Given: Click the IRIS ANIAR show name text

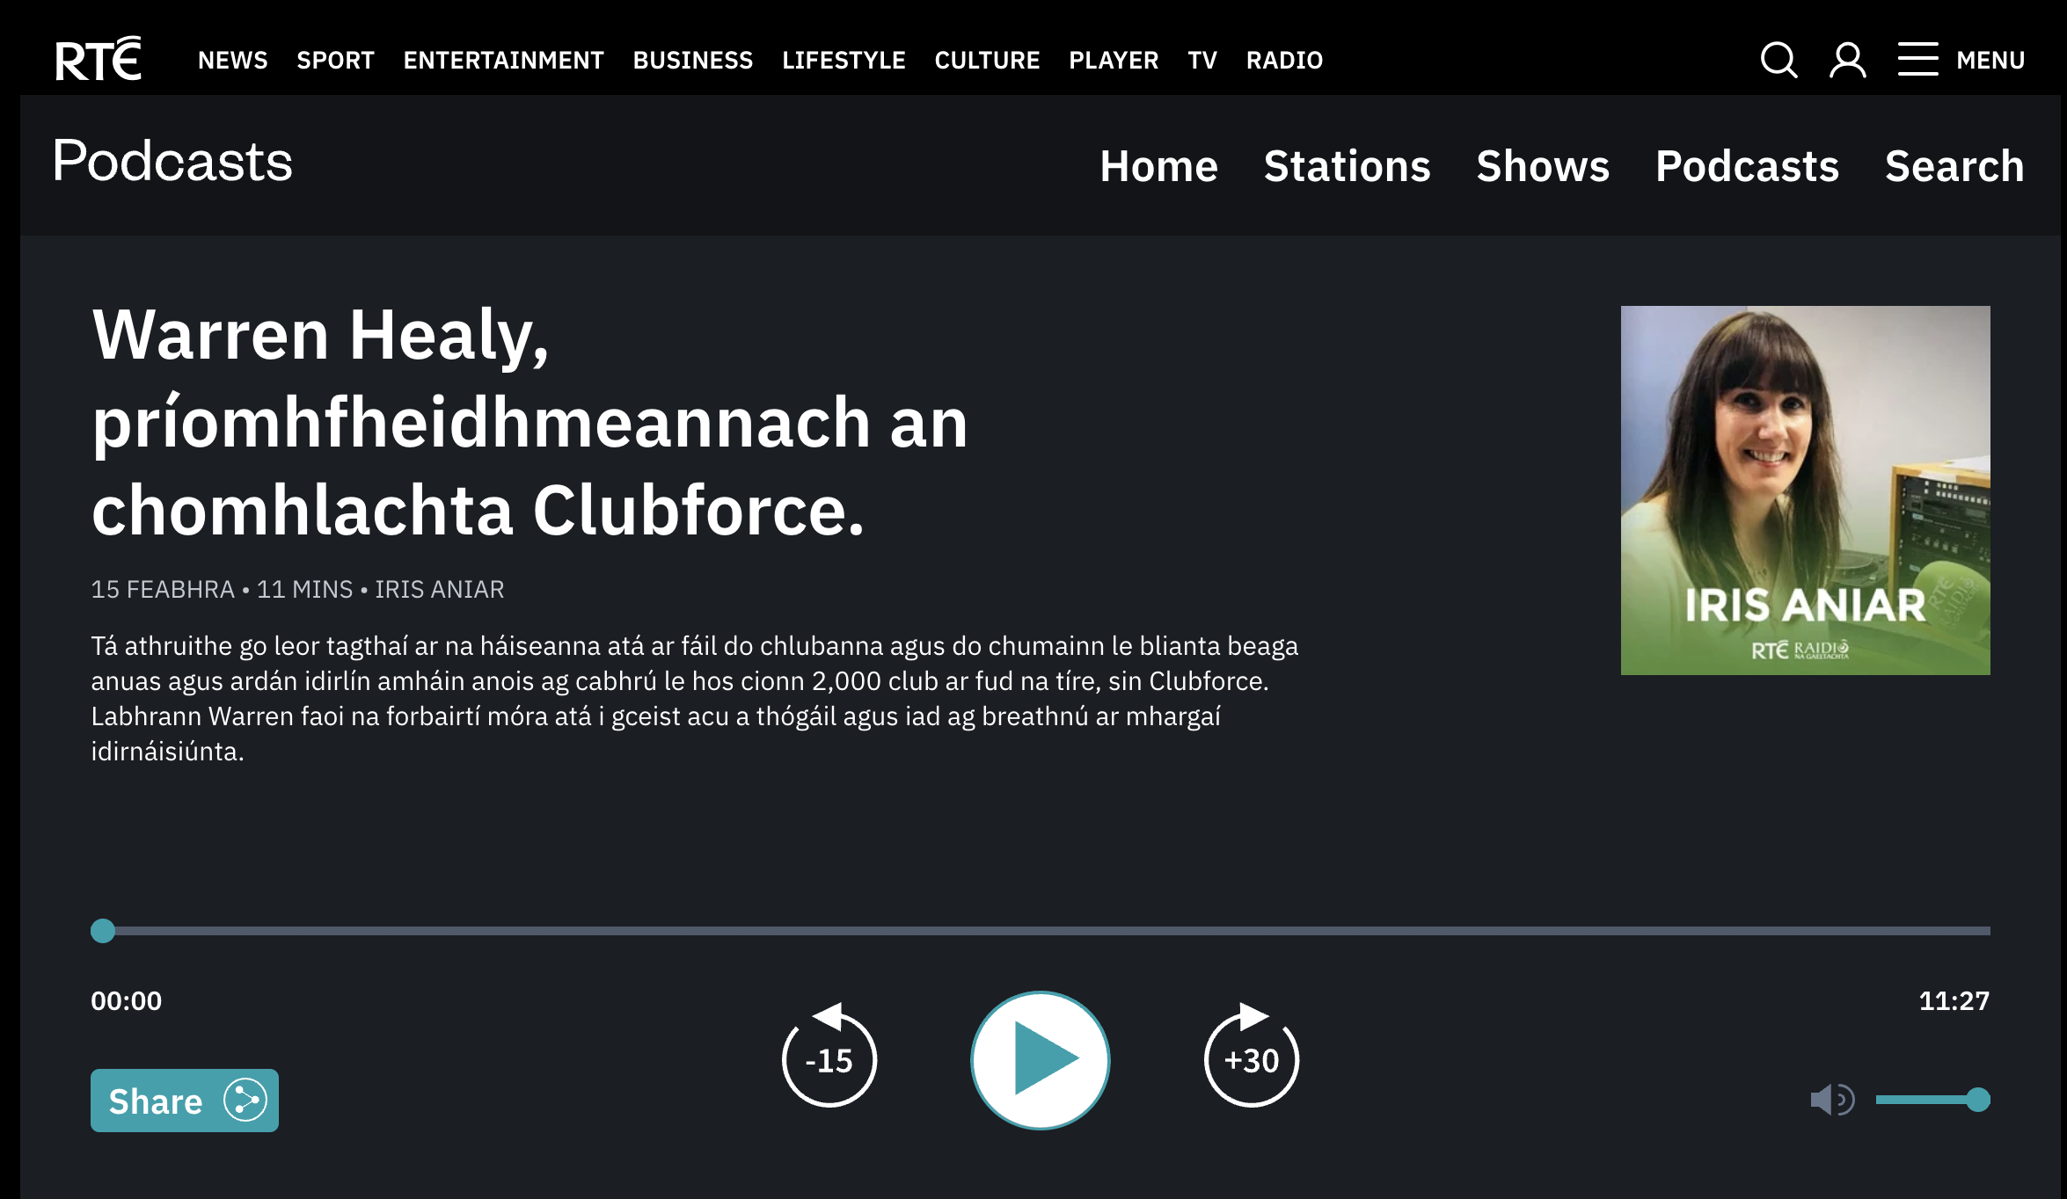Looking at the screenshot, I should (440, 589).
